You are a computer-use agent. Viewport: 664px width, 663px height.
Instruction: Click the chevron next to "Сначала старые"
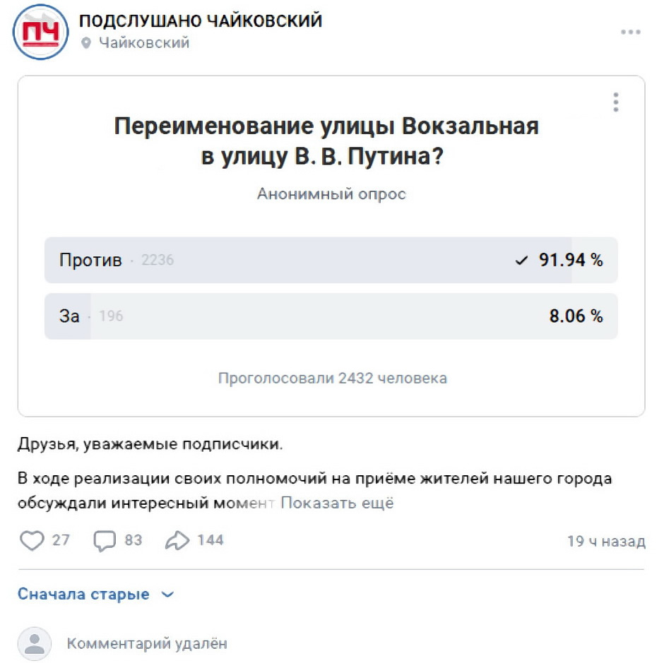click(x=167, y=595)
